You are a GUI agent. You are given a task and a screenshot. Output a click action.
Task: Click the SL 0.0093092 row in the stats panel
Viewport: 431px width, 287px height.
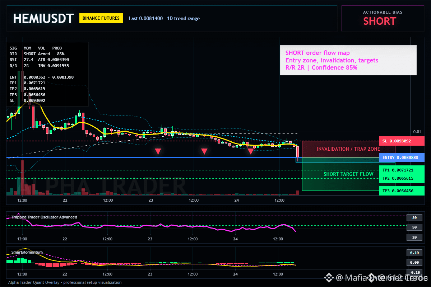point(27,100)
